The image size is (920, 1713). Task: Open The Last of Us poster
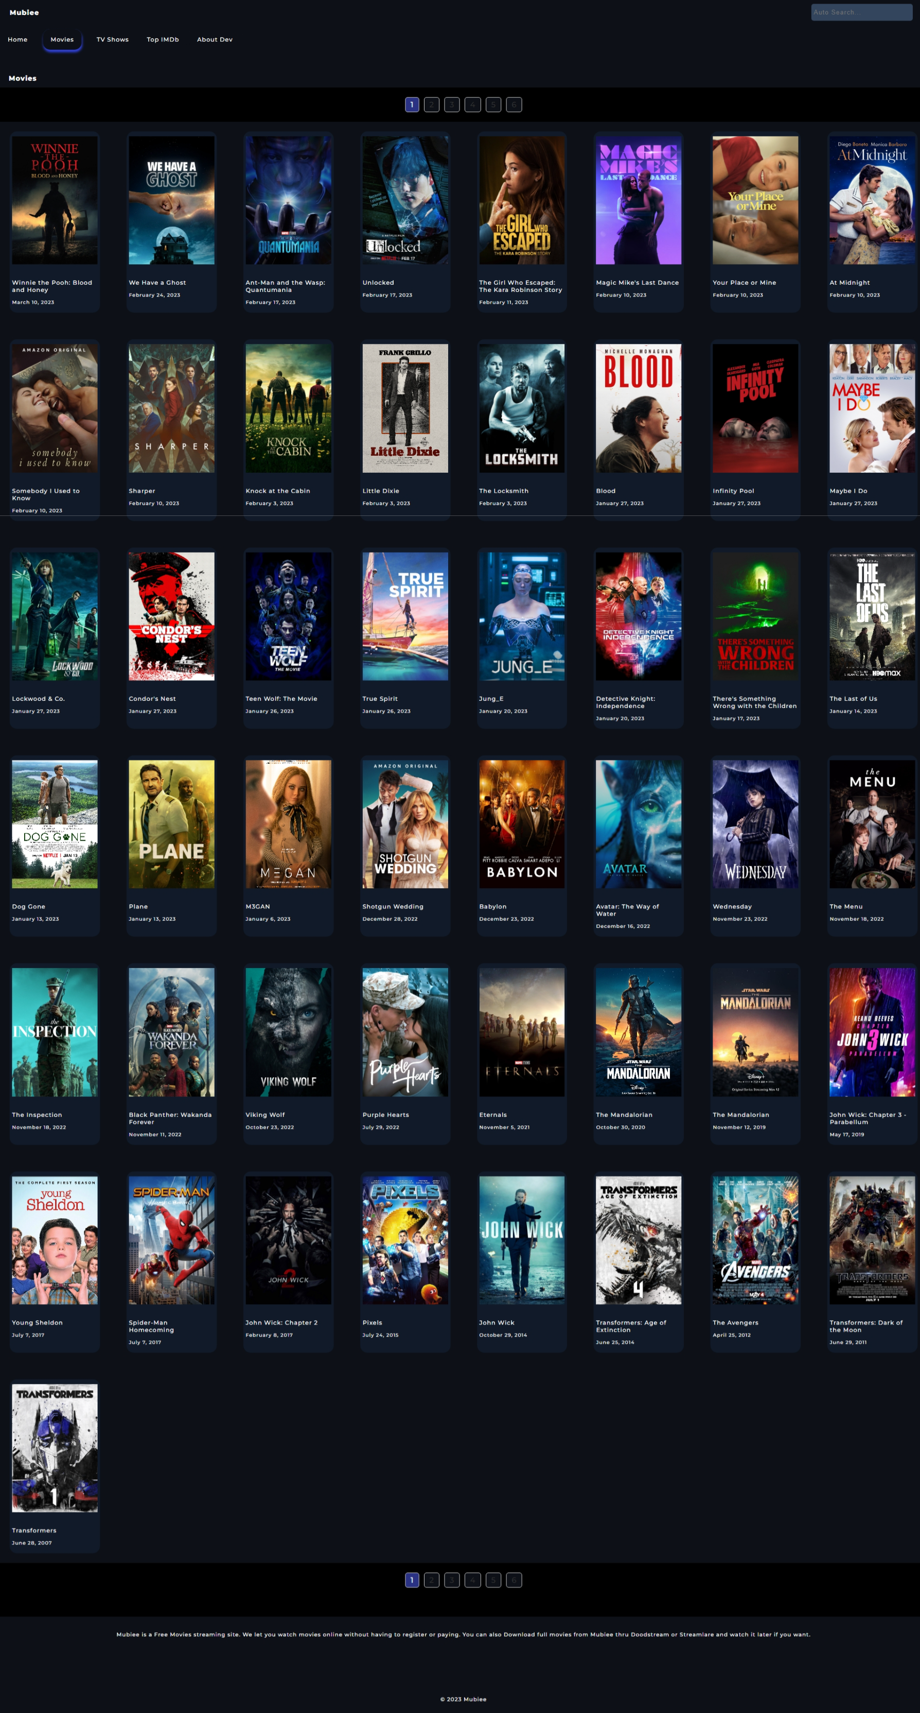click(872, 616)
